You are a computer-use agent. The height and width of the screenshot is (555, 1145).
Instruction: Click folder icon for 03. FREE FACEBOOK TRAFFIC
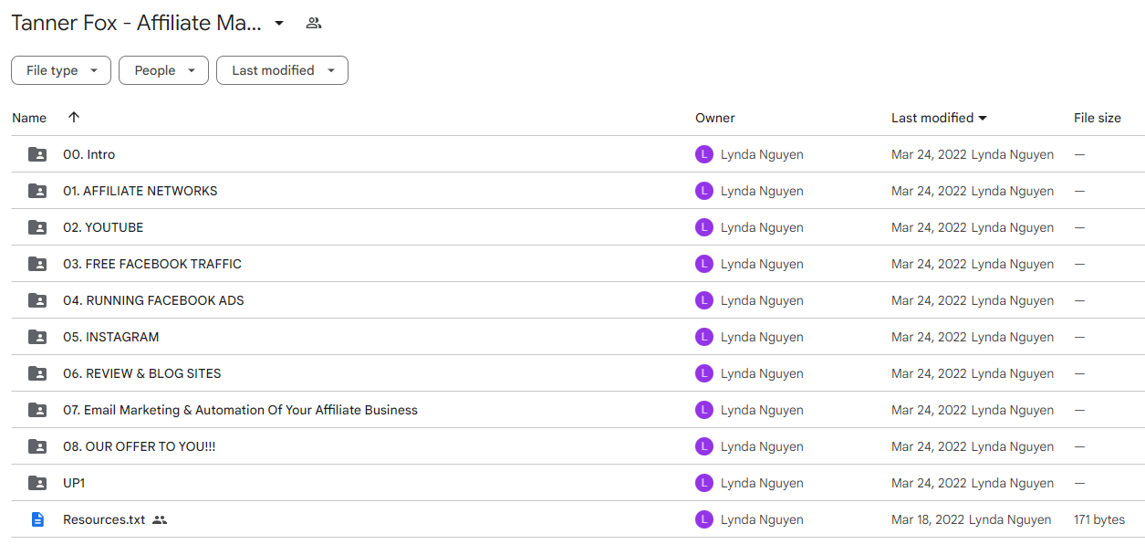(37, 264)
